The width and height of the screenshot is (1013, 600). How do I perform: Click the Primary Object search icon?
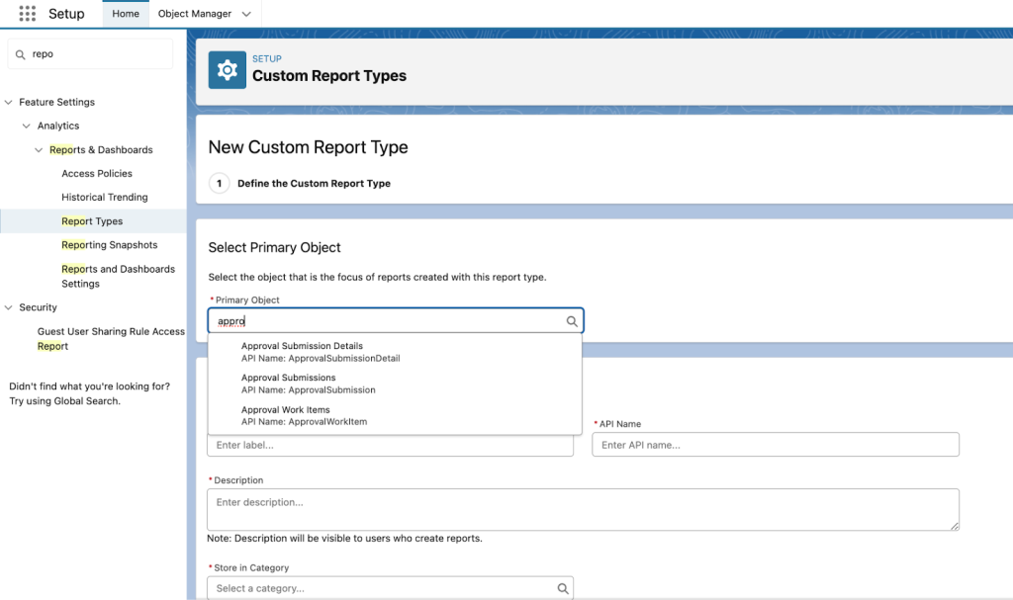point(572,321)
